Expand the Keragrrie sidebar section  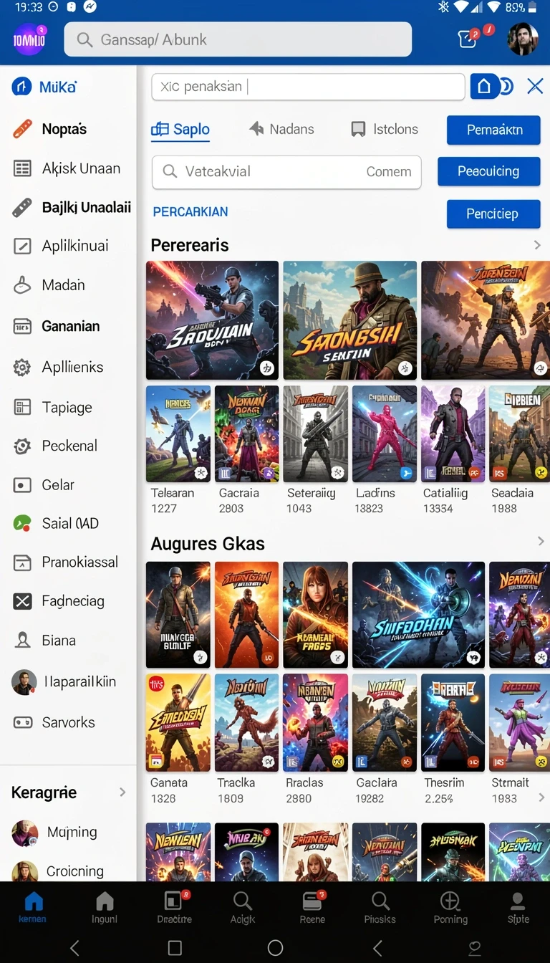pyautogui.click(x=122, y=792)
